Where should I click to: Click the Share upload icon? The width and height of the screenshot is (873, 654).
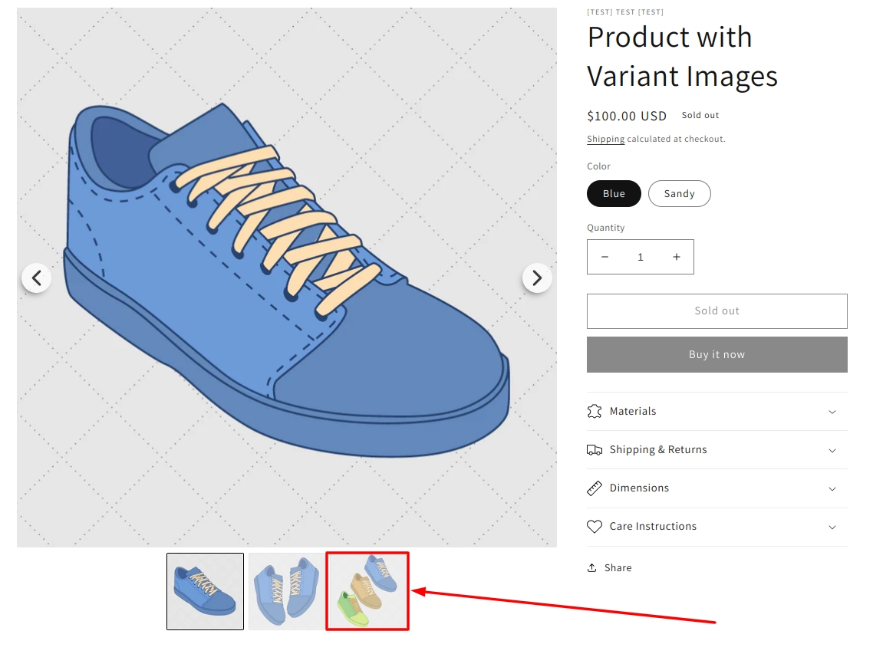click(591, 568)
